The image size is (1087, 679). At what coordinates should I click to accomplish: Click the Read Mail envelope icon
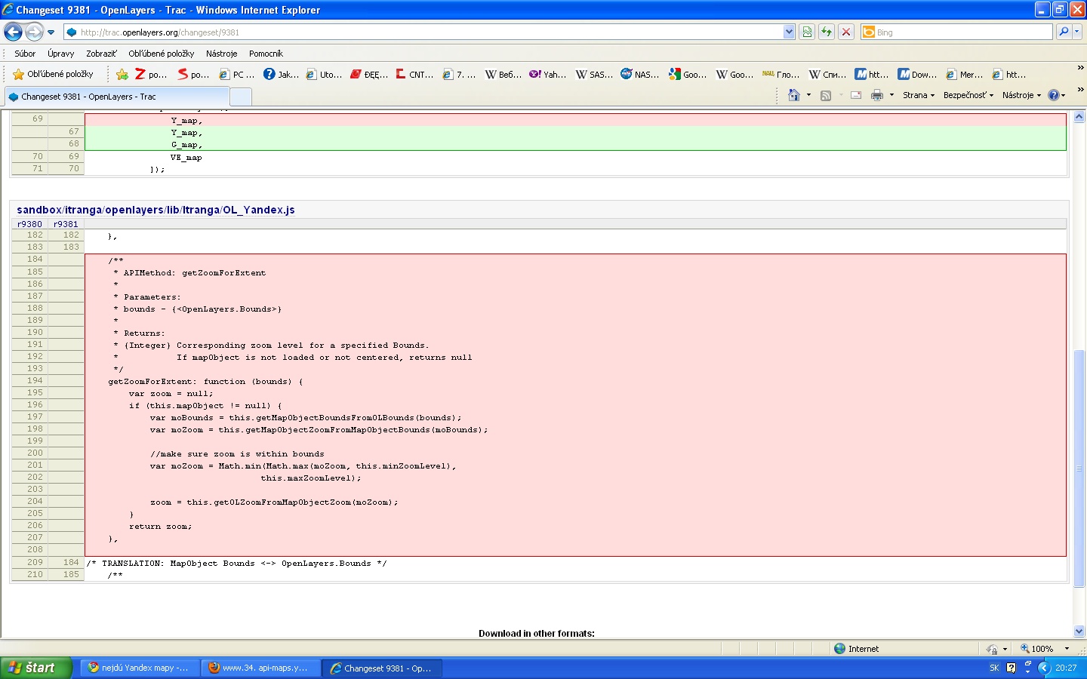856,95
